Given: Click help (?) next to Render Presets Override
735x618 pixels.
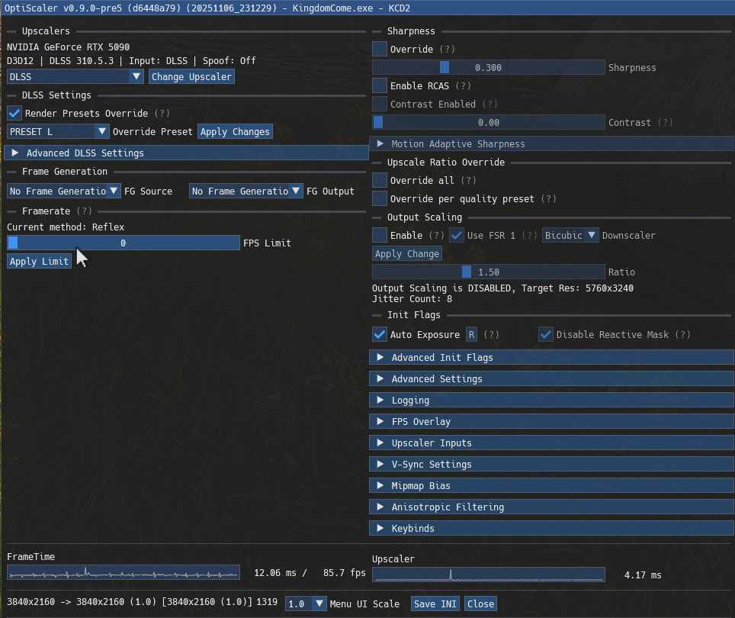Looking at the screenshot, I should pos(162,113).
